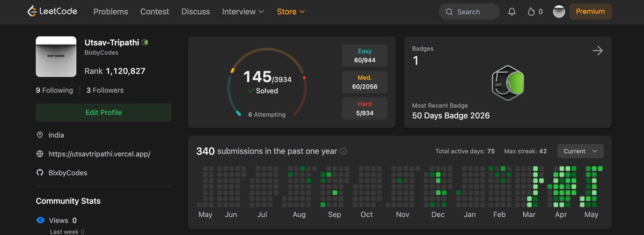The height and width of the screenshot is (235, 644).
Task: Open the utsavtripathi.vercel.app link
Action: point(99,153)
